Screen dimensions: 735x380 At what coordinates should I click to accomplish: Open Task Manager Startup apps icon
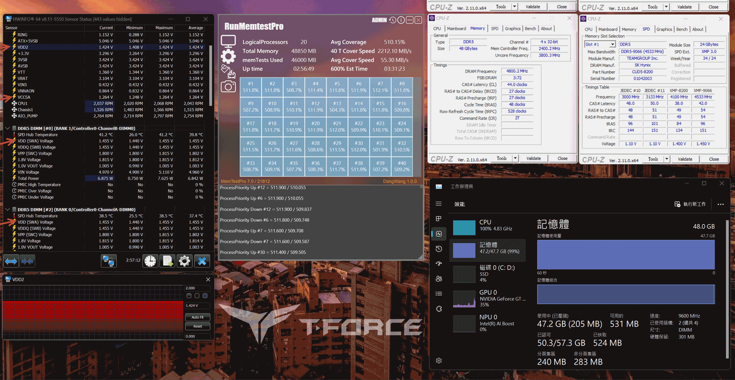439,264
